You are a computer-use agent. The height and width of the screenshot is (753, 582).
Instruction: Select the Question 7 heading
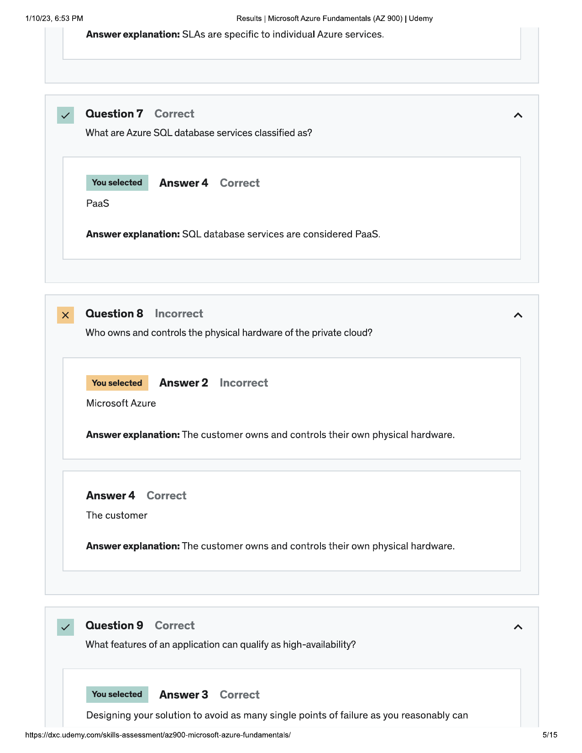click(x=114, y=114)
